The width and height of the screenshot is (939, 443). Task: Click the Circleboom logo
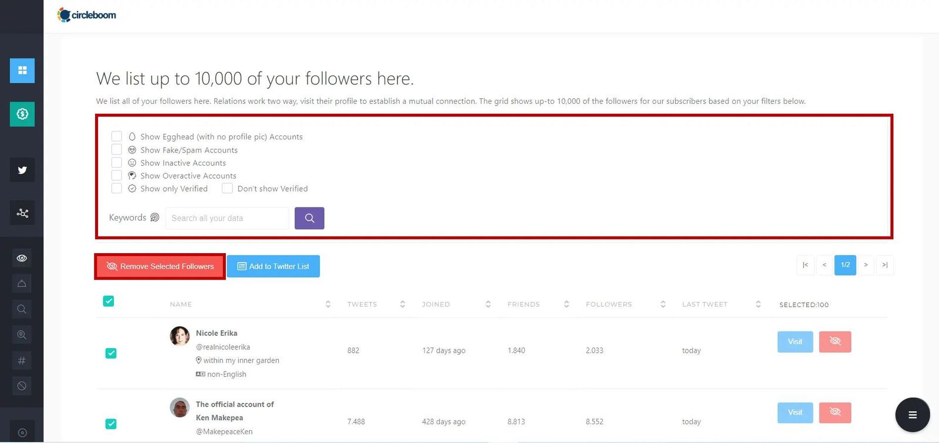click(87, 15)
